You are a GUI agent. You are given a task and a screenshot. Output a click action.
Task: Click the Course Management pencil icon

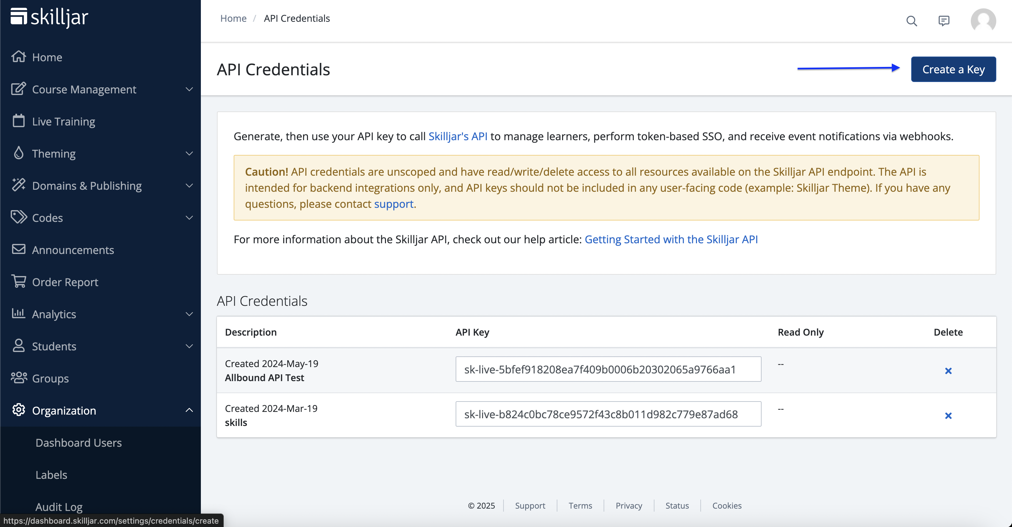point(18,89)
